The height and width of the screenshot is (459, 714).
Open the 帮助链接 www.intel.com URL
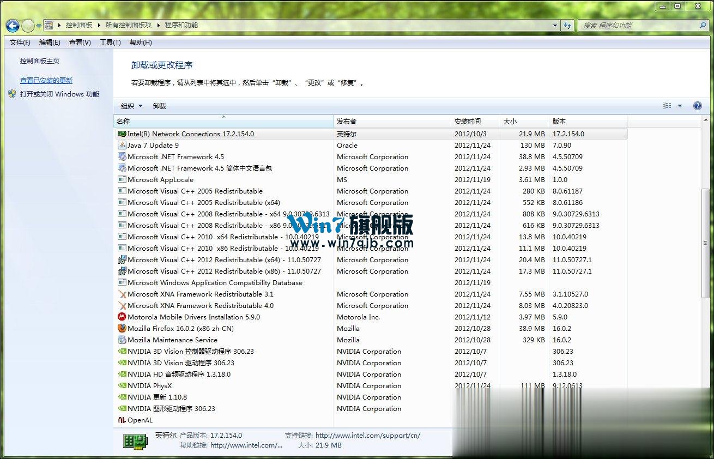coord(246,445)
